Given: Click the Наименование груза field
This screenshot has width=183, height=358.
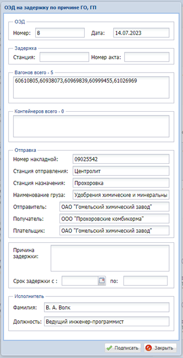Looking at the screenshot, I should (121, 195).
